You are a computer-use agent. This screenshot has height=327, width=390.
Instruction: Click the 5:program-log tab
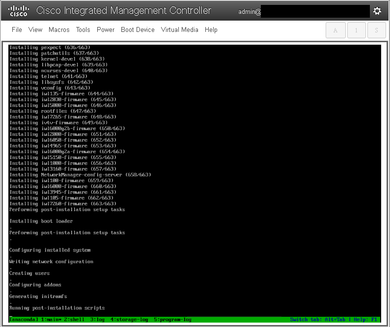point(172,320)
